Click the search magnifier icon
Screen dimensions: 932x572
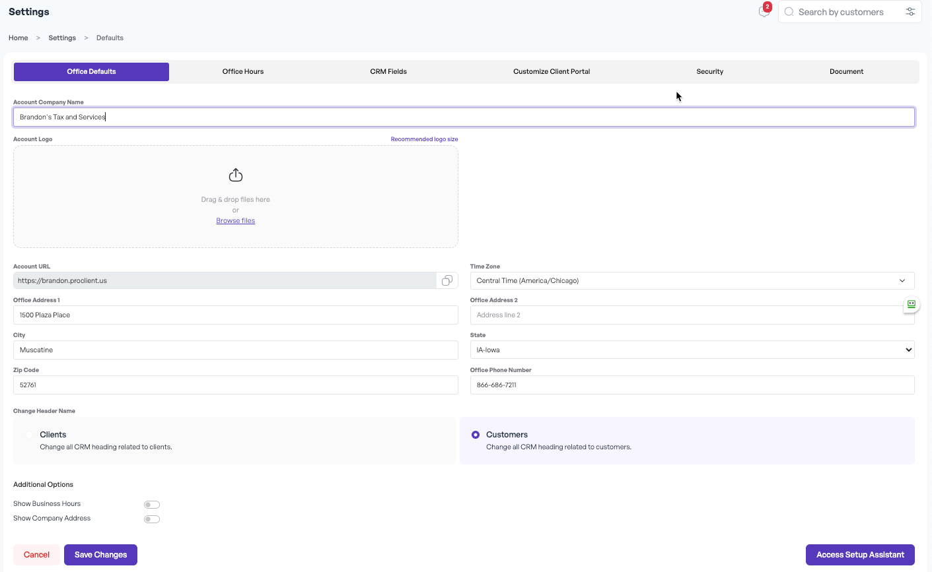coord(789,12)
